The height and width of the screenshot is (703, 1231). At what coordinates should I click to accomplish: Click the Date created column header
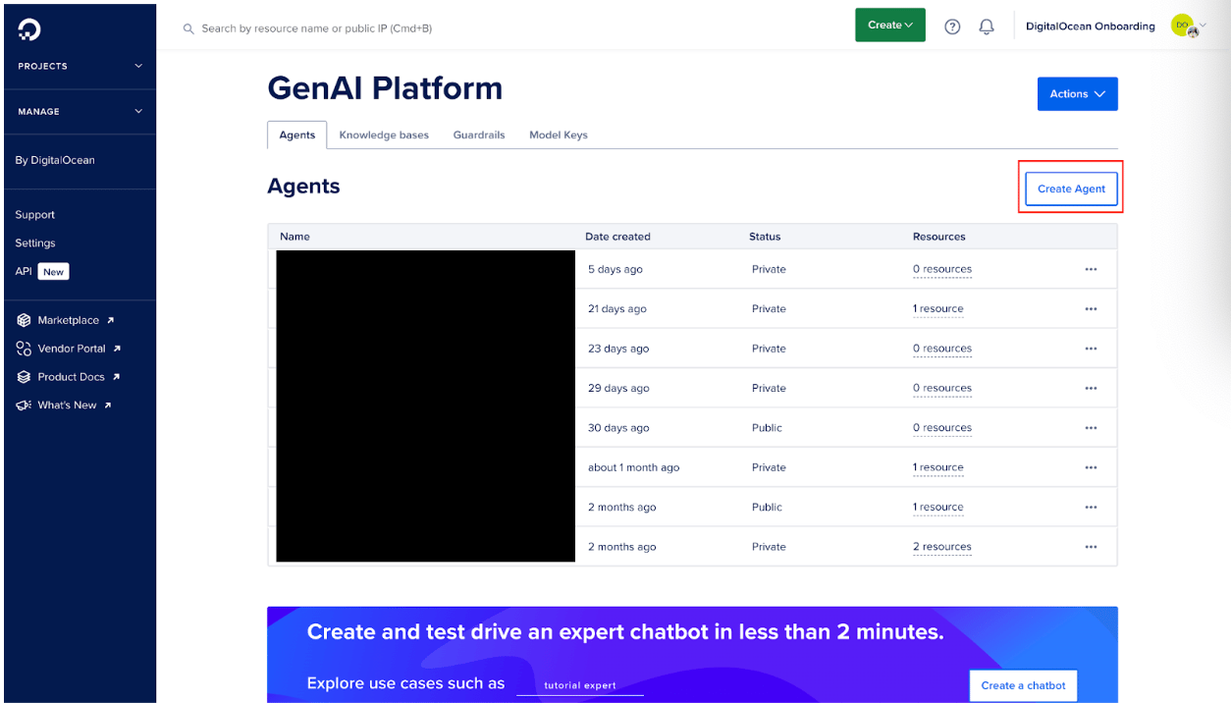click(x=617, y=237)
